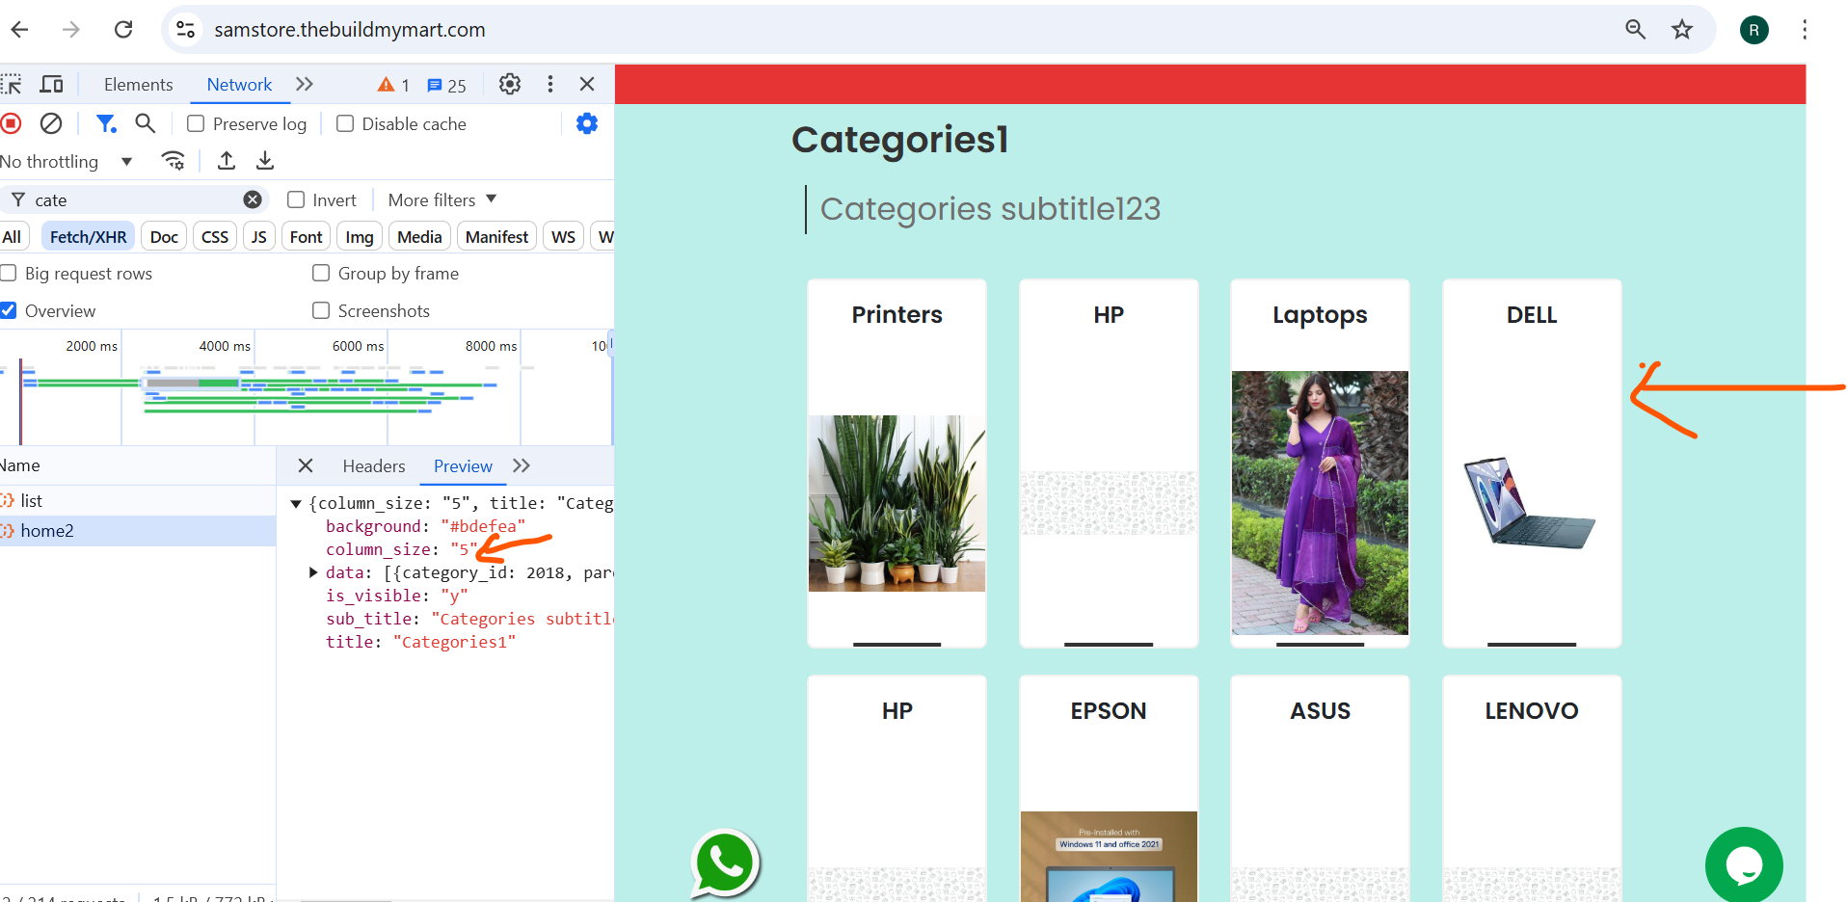This screenshot has height=902, width=1847.
Task: Show more request detail tabs
Action: [522, 465]
